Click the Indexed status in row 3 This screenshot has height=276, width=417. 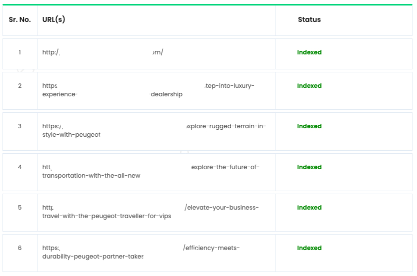(x=309, y=126)
